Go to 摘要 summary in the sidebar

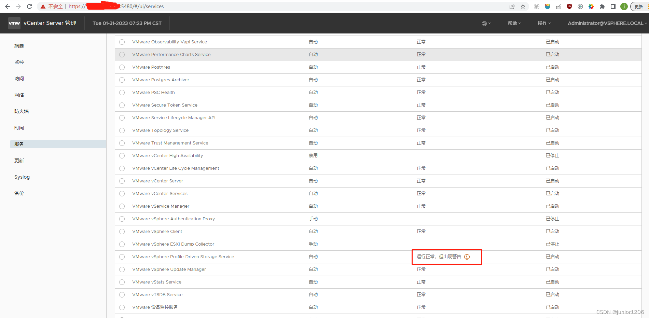[19, 46]
